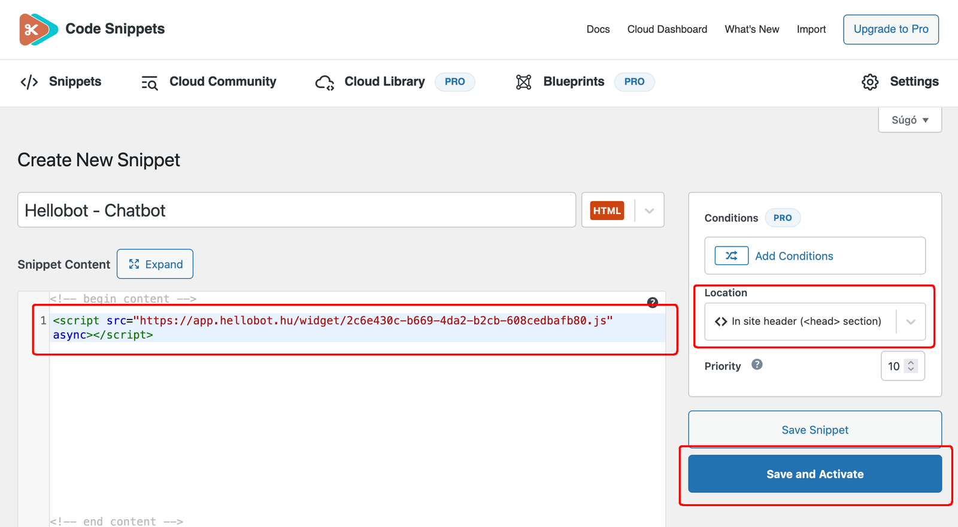958x527 pixels.
Task: Click the shuffle icon beside Add Conditions
Action: 732,256
